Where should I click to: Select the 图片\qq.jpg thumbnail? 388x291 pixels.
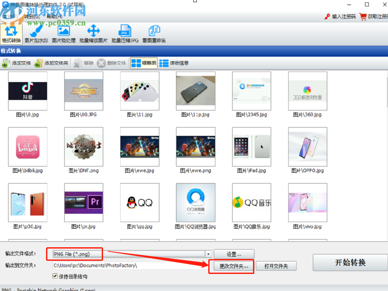(x=140, y=203)
